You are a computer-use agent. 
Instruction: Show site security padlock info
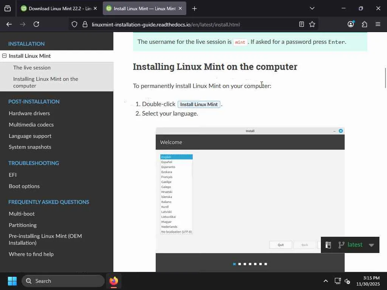pos(85,25)
